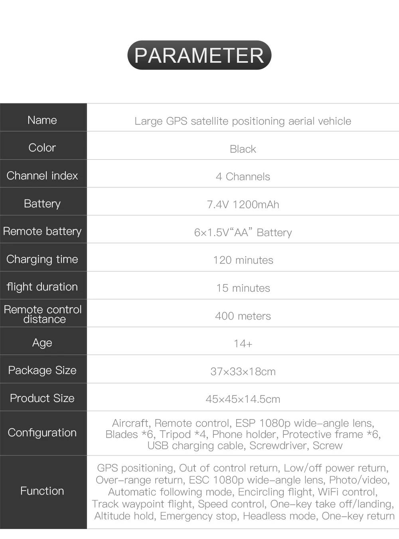This screenshot has height=539, width=399.
Task: Click the product name value text
Action: (x=243, y=121)
